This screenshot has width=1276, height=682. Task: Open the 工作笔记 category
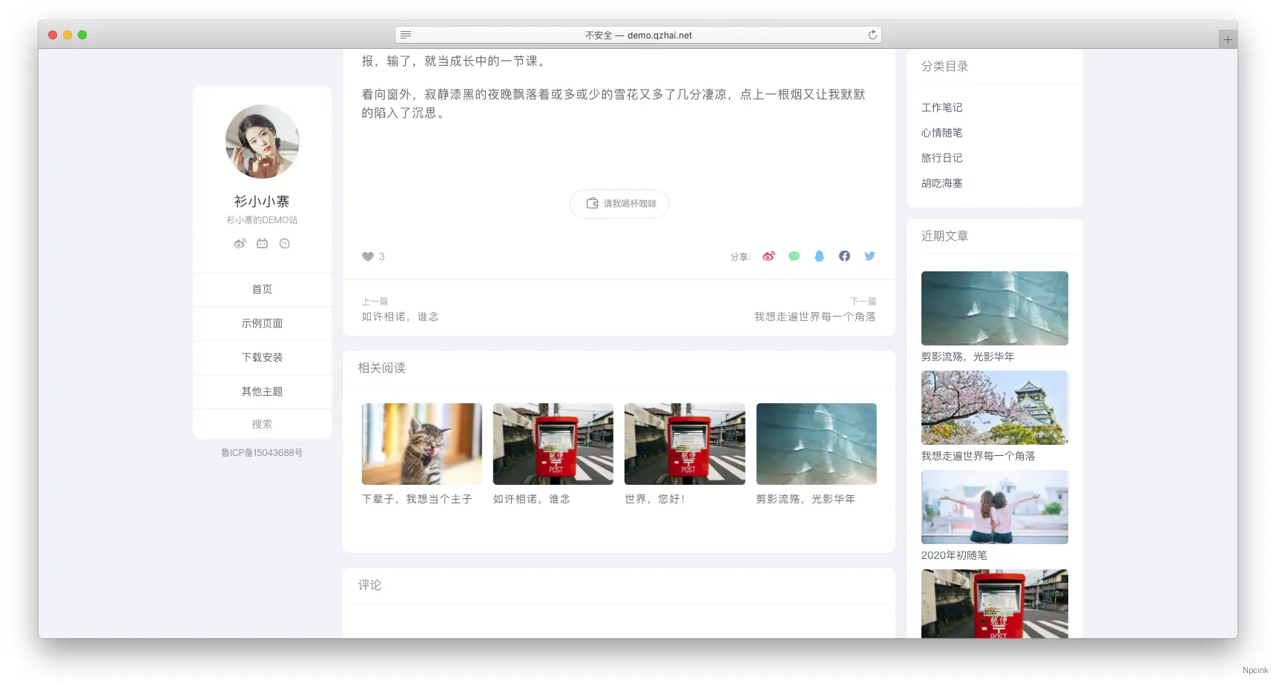point(941,107)
